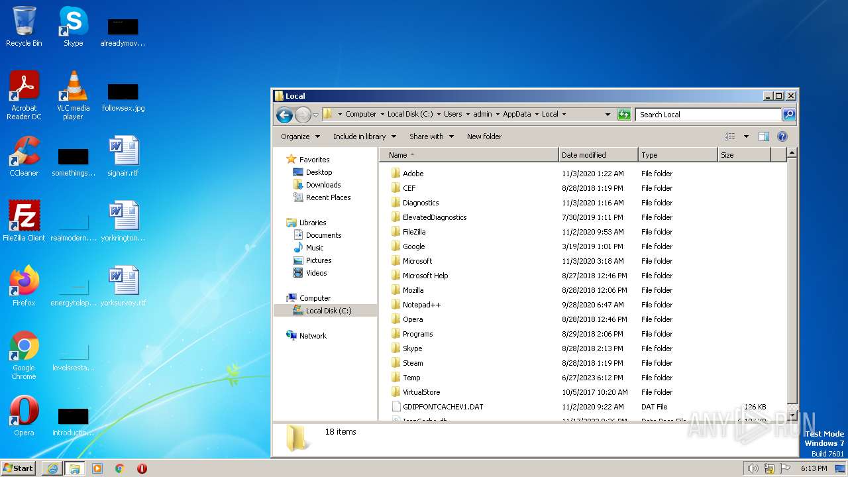Select the Firefox desktop icon
Screen dimensions: 848x477
[24, 286]
